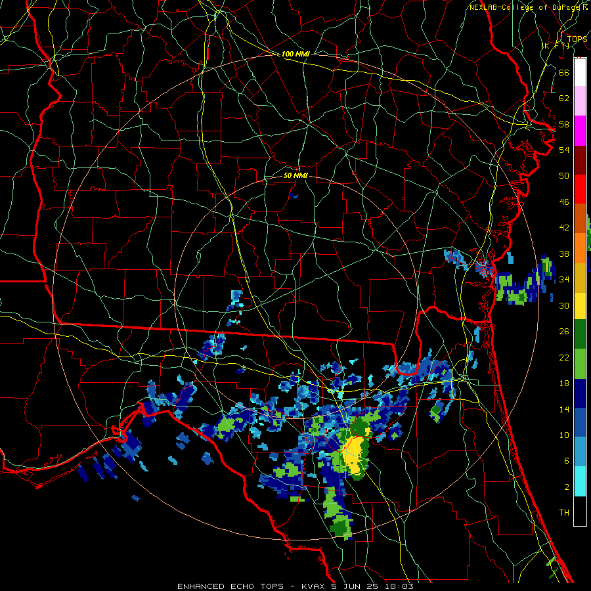Click the 'NEXLAB-College of DuPage' credit text

tap(524, 7)
